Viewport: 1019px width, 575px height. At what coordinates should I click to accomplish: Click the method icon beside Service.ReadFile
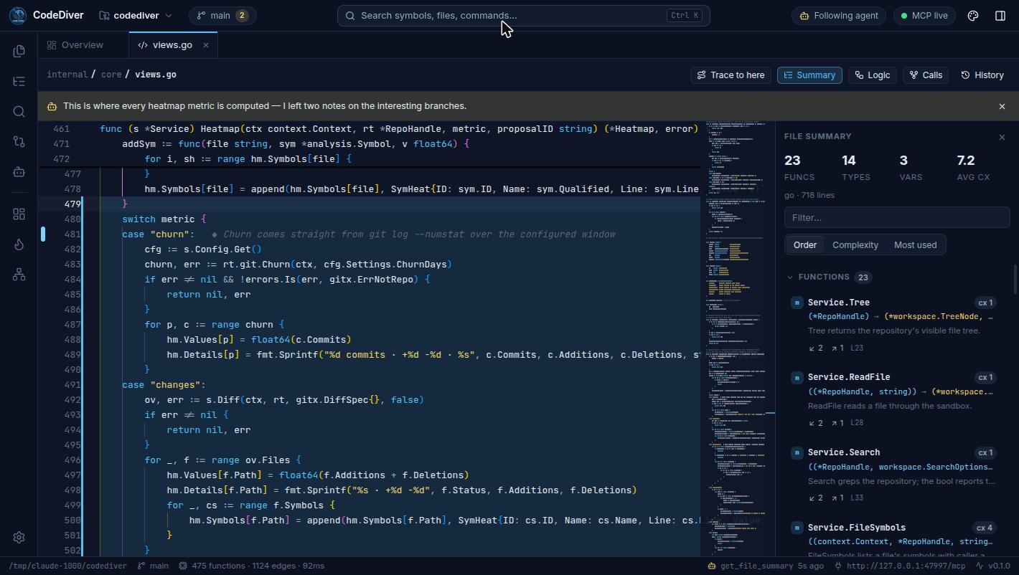[797, 377]
